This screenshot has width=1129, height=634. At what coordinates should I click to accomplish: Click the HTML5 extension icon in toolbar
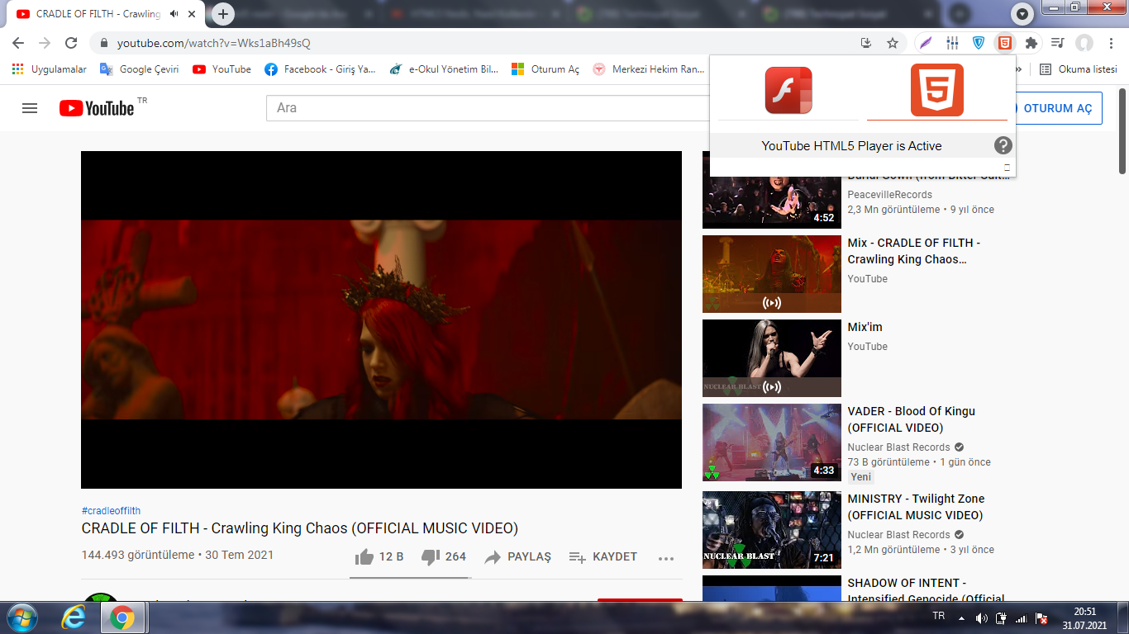tap(1004, 43)
